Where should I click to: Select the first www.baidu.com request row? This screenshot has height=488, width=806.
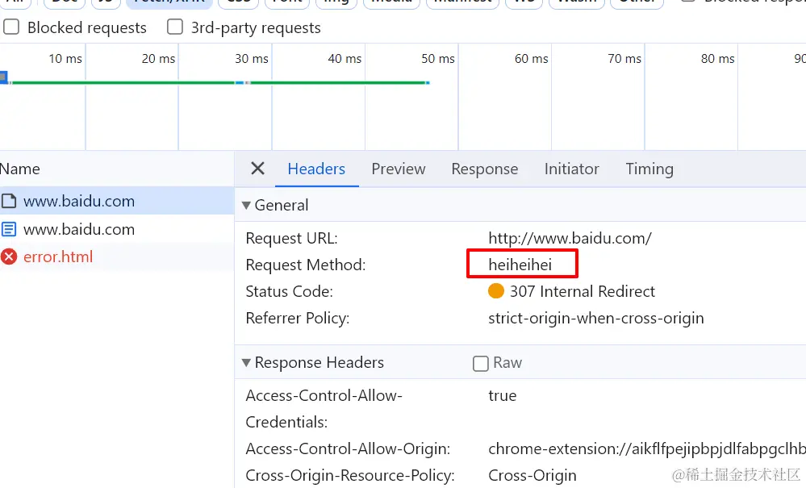pyautogui.click(x=117, y=201)
